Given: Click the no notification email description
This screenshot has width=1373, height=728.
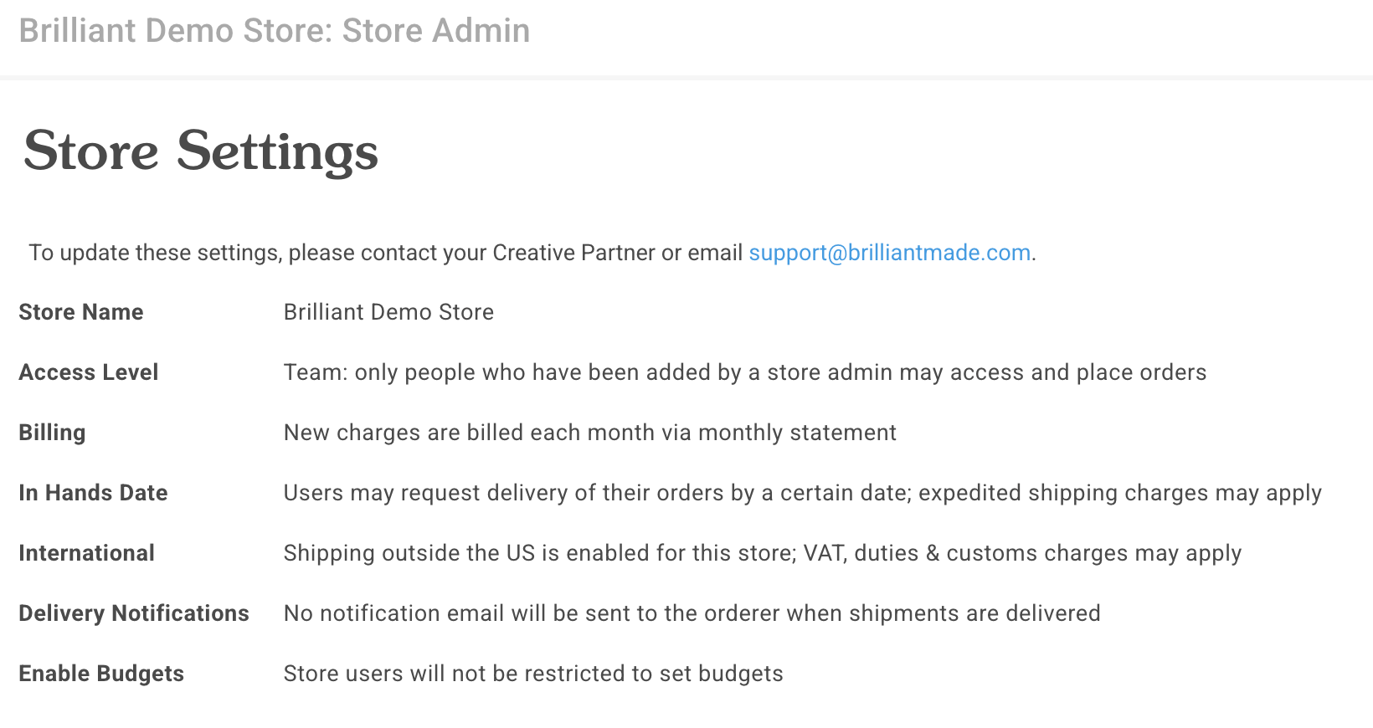Looking at the screenshot, I should [x=692, y=613].
